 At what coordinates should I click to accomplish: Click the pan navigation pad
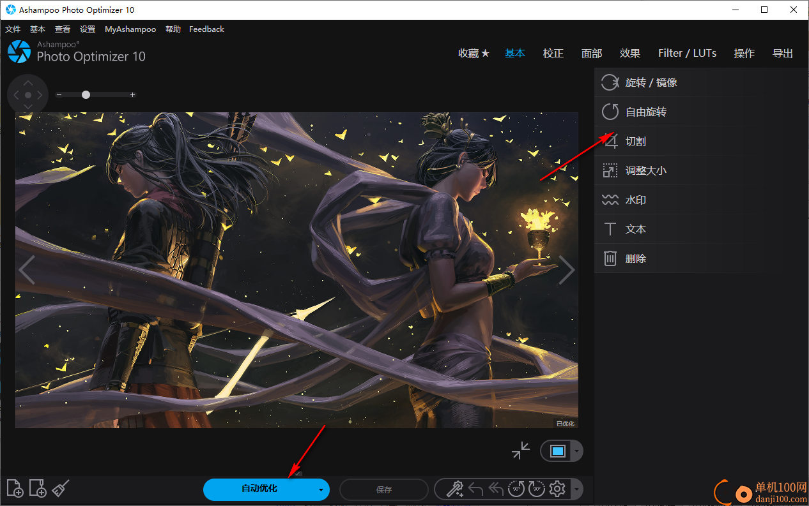pos(27,95)
